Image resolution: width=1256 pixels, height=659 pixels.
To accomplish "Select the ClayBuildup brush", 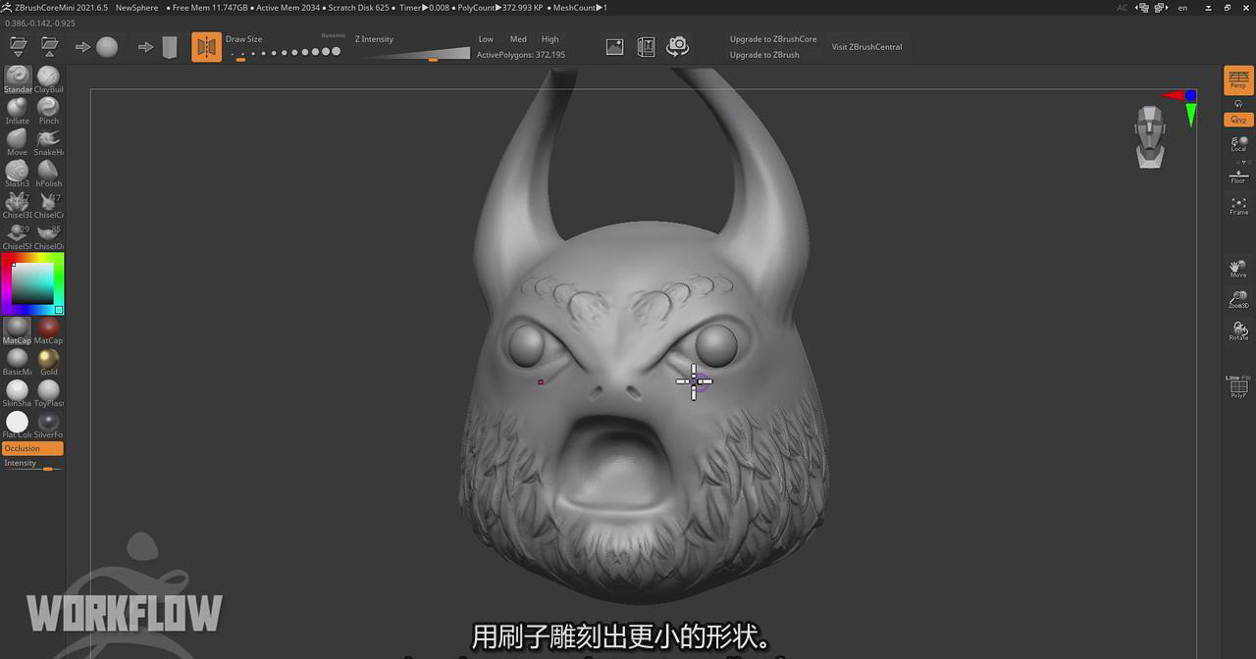I will click(49, 80).
